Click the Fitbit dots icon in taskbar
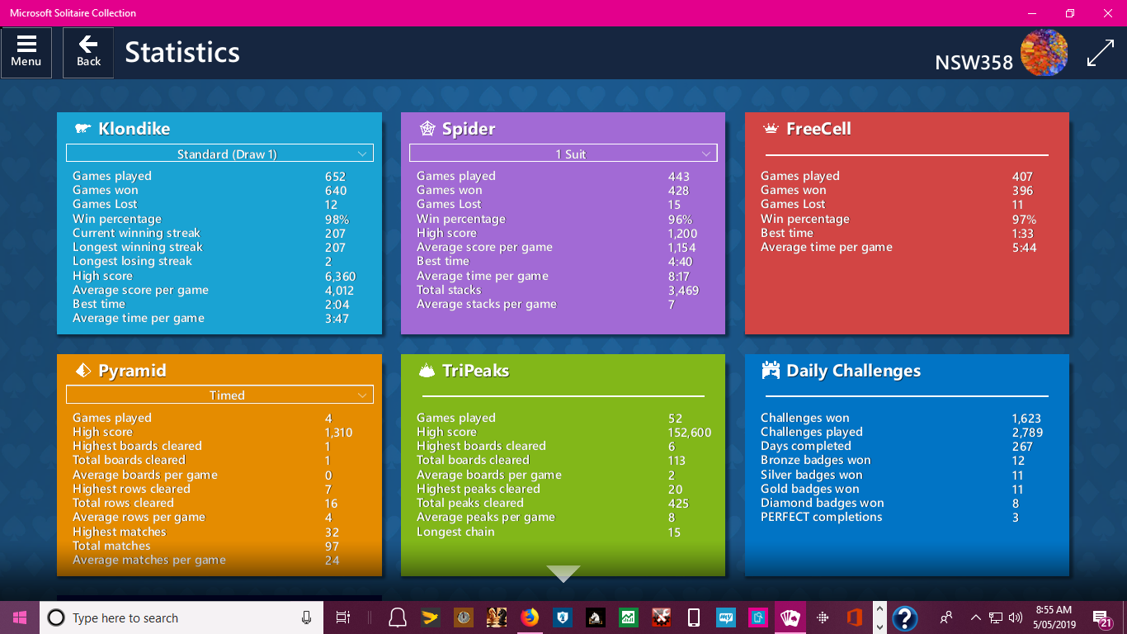 click(x=823, y=617)
